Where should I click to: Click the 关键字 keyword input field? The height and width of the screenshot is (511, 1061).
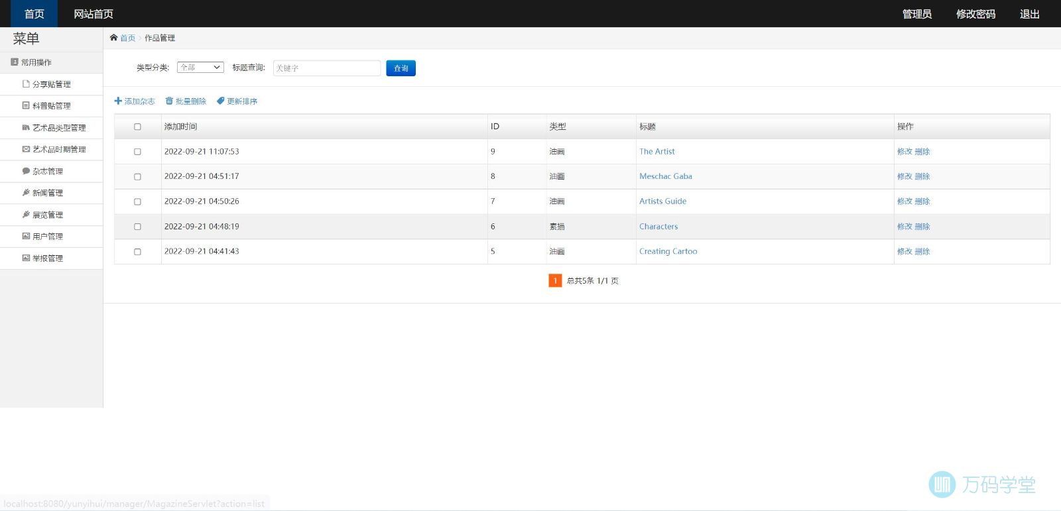click(x=327, y=68)
